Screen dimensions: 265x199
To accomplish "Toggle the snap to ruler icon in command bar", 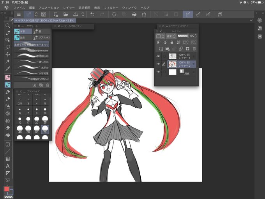I will (188, 14).
